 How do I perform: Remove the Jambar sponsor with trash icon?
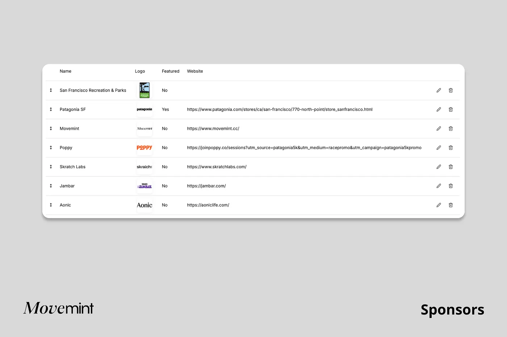click(x=451, y=186)
